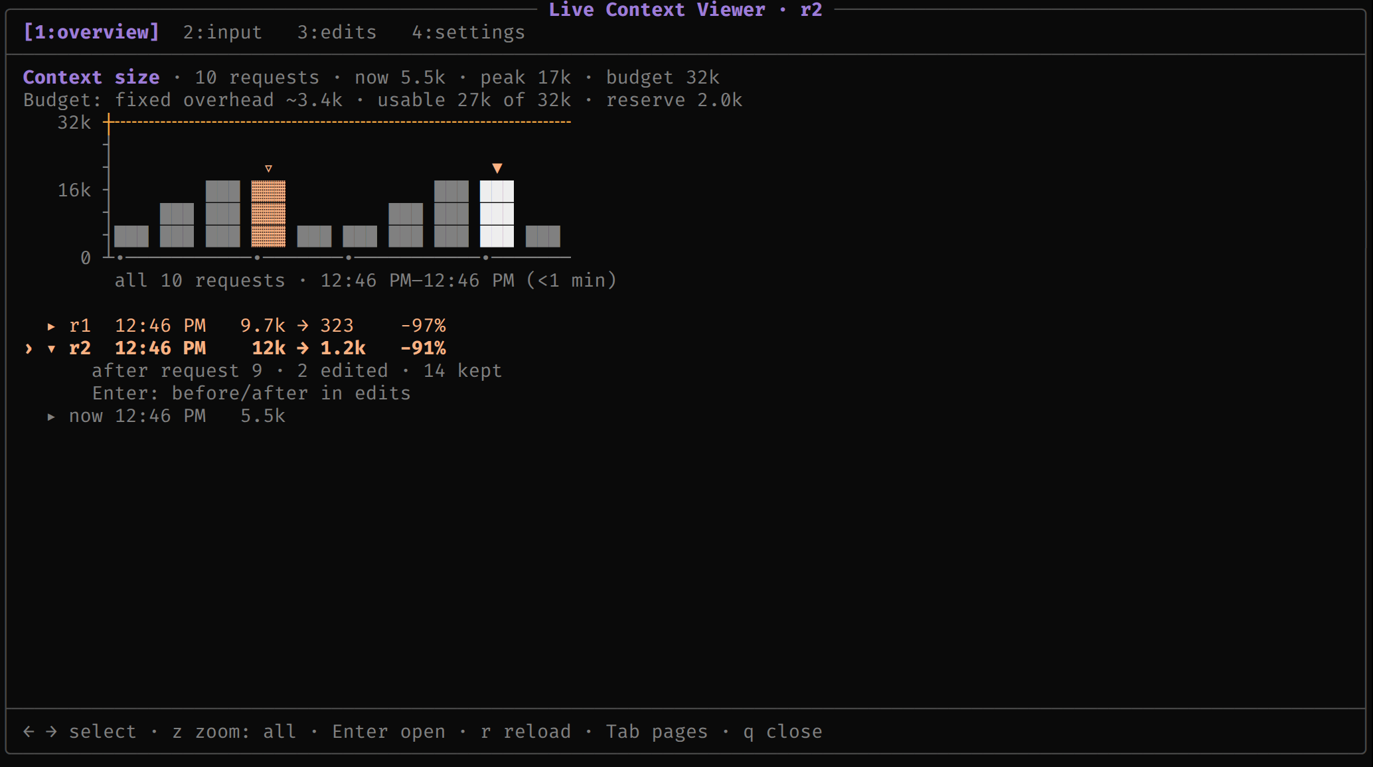Open the 3:edits tab
The width and height of the screenshot is (1373, 767).
coord(337,32)
